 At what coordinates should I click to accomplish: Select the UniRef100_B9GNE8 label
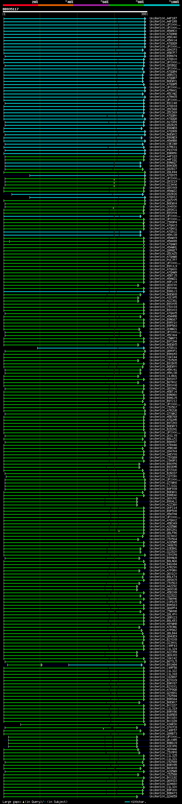pyautogui.click(x=163, y=128)
